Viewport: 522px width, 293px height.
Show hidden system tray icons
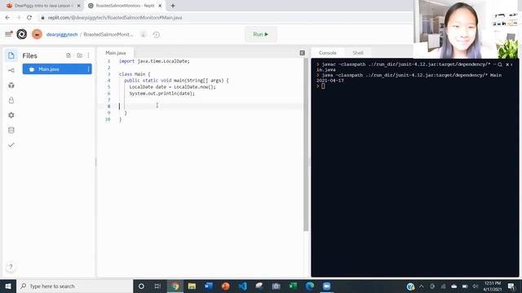click(422, 286)
